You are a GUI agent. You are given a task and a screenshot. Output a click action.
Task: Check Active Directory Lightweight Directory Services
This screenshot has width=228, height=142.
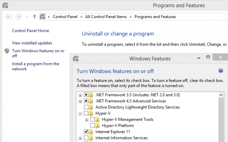[86, 107]
